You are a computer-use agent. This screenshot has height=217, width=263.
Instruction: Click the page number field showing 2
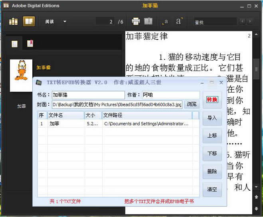click(x=105, y=22)
